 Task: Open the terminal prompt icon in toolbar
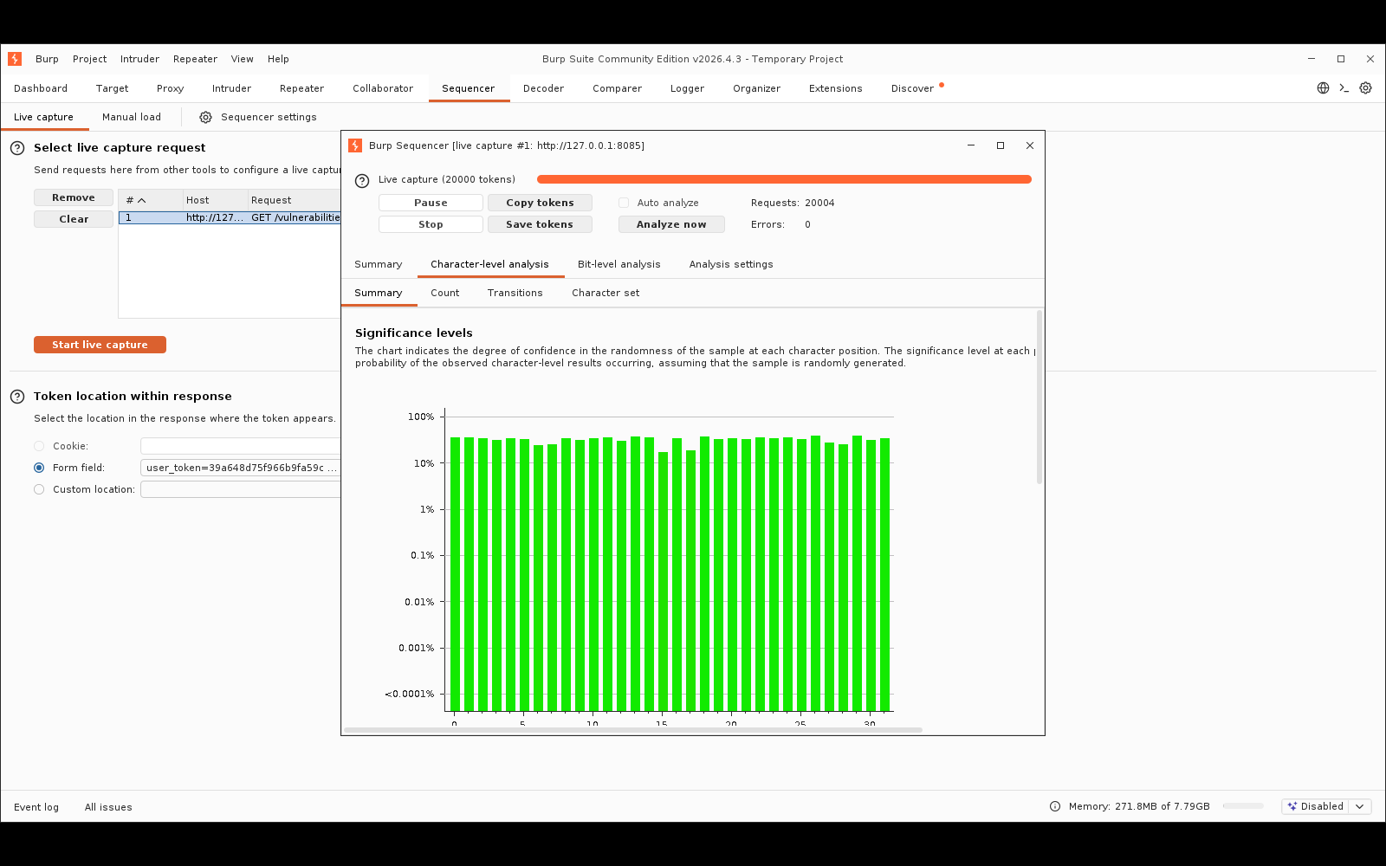click(1344, 88)
